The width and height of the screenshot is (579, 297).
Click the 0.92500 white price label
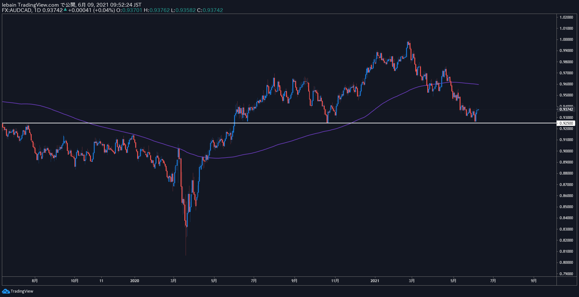pos(566,123)
